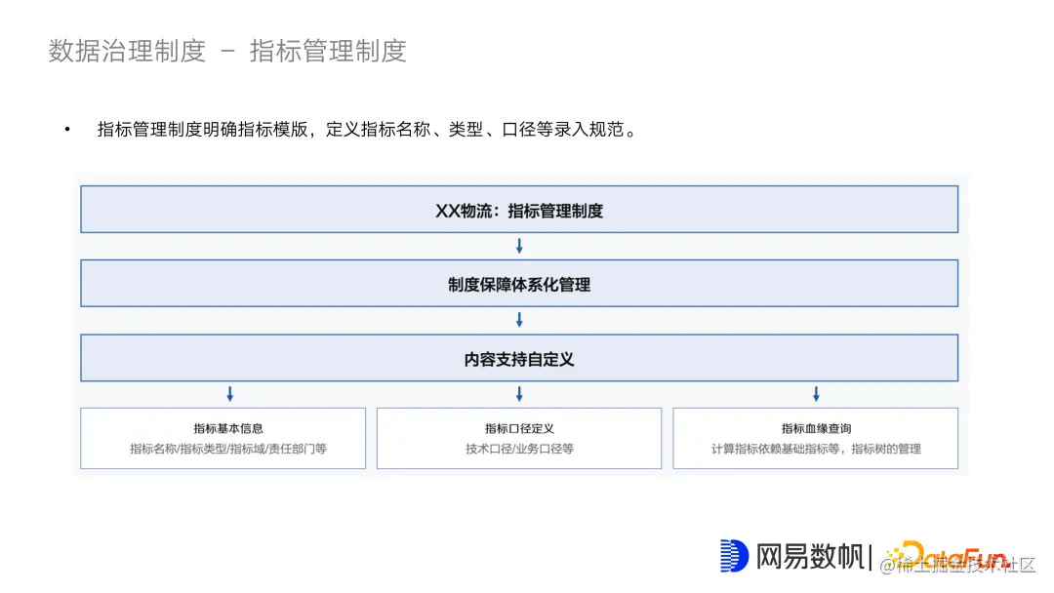This screenshot has width=1054, height=593.
Task: Click the arrow pointing to 指标血缘查询
Action: (816, 394)
